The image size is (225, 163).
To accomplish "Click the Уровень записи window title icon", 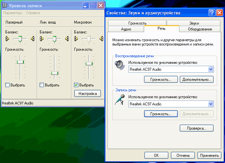I will tap(5, 5).
